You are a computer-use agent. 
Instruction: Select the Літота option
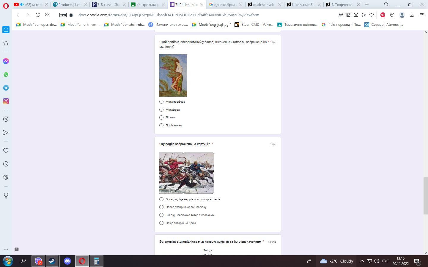coord(161,117)
